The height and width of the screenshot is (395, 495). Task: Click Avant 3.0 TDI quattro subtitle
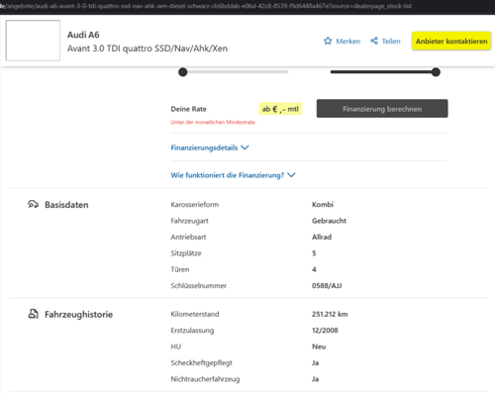point(148,49)
